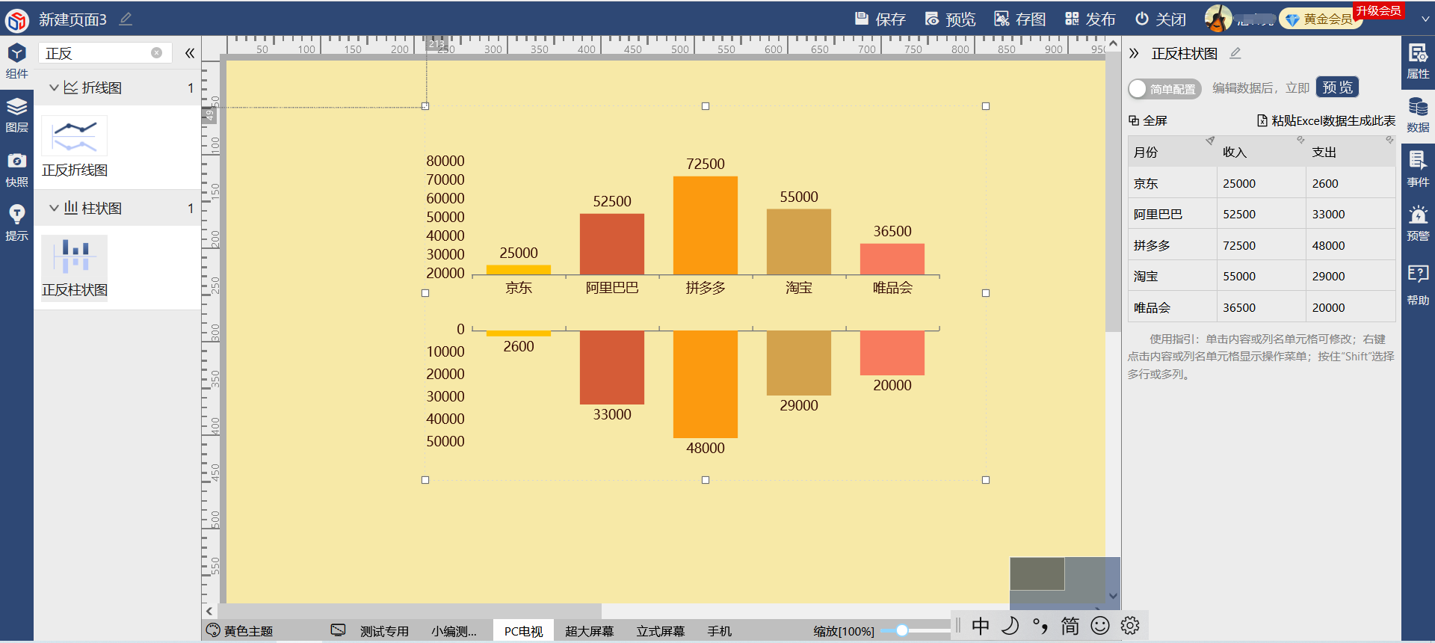The width and height of the screenshot is (1435, 643).
Task: Open filter on 月份 column header
Action: pyautogui.click(x=1210, y=141)
